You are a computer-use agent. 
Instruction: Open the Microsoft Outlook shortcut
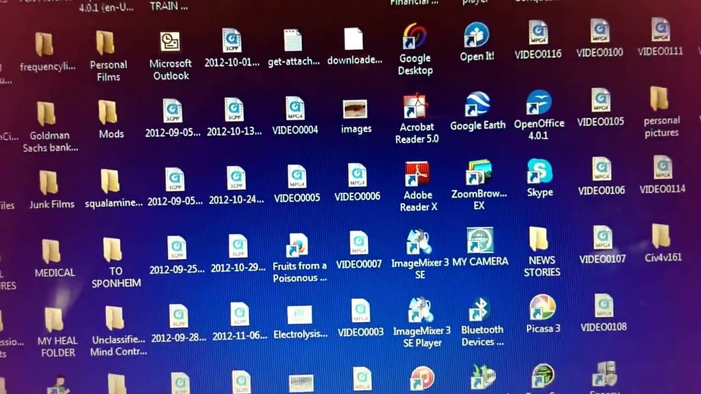tap(170, 42)
